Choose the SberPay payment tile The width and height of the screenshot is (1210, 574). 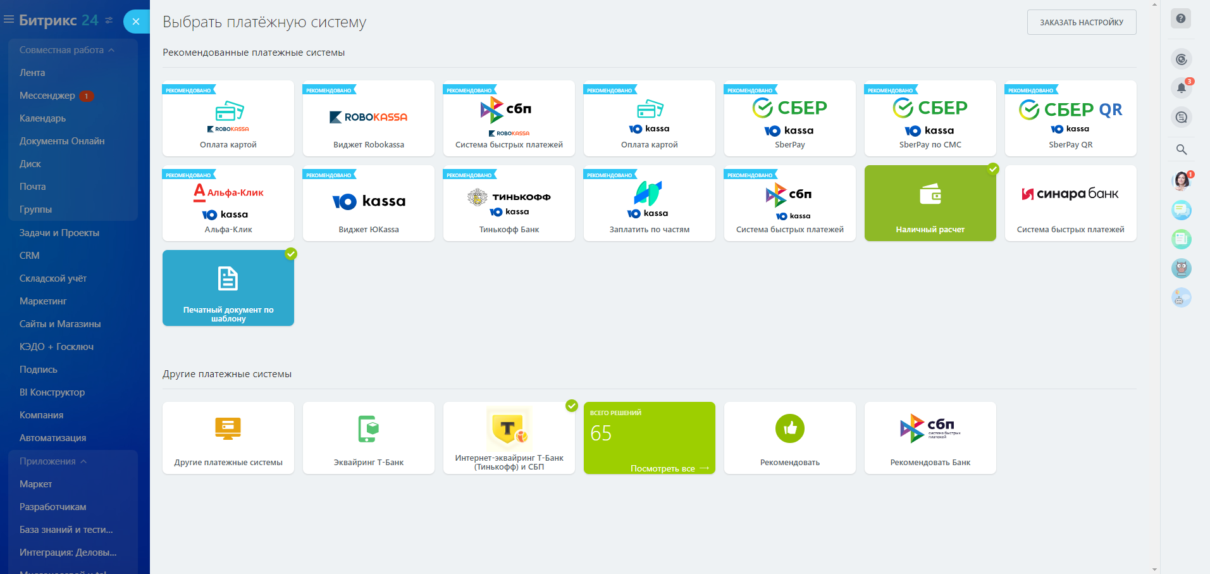790,118
